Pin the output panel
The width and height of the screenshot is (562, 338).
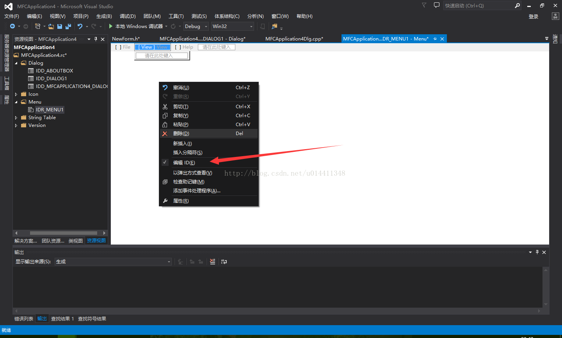pyautogui.click(x=537, y=252)
